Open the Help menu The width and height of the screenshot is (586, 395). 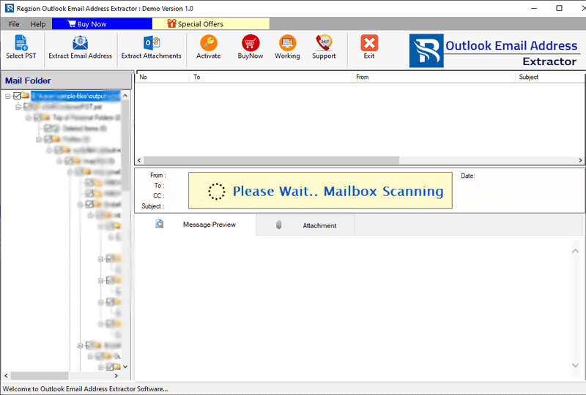pos(38,24)
